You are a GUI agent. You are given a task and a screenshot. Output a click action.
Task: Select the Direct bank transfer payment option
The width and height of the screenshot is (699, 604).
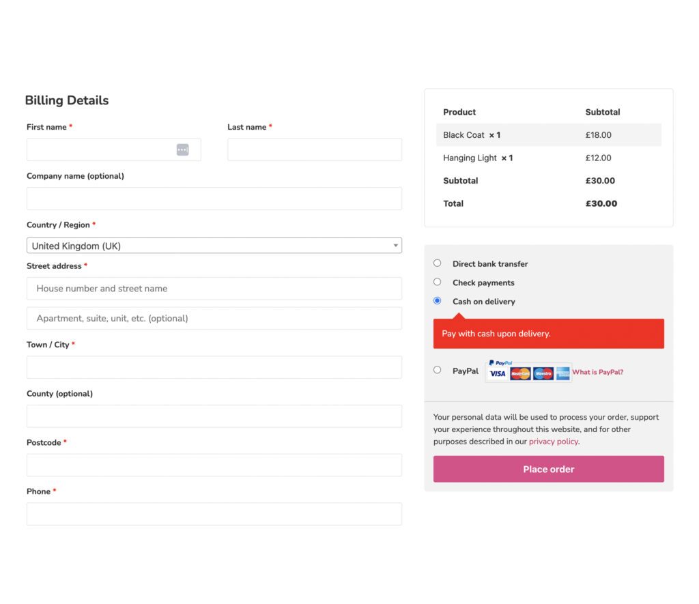point(437,263)
